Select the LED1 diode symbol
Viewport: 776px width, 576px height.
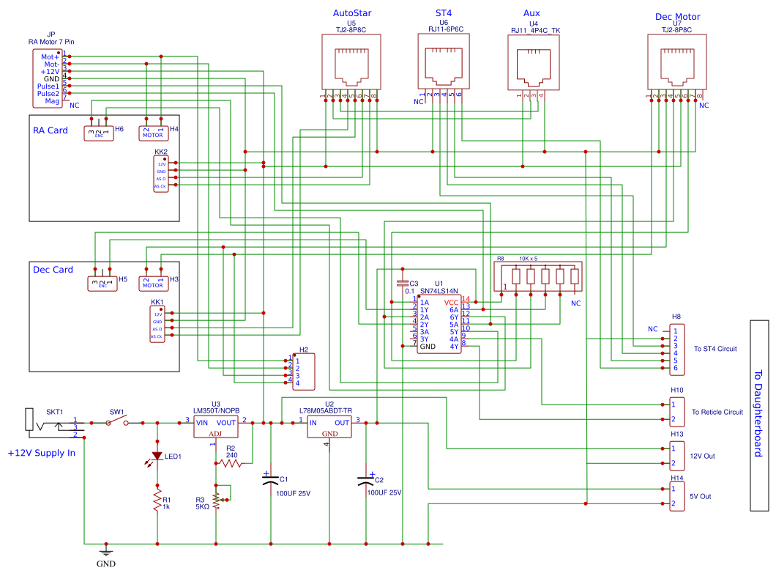tap(157, 457)
